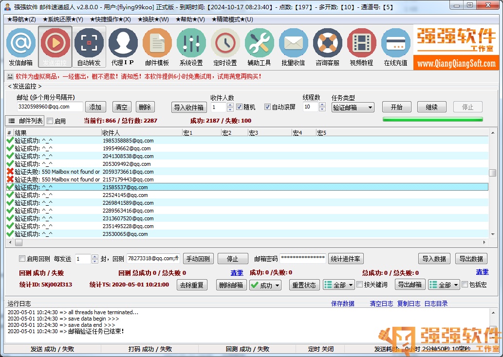Click the 开始 start button
This screenshot has height=357, width=503.
point(397,107)
